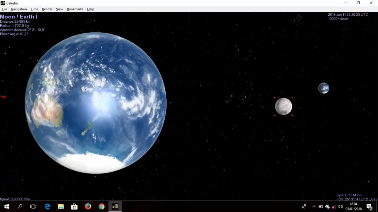Open the People icon in the system tray

point(304,207)
